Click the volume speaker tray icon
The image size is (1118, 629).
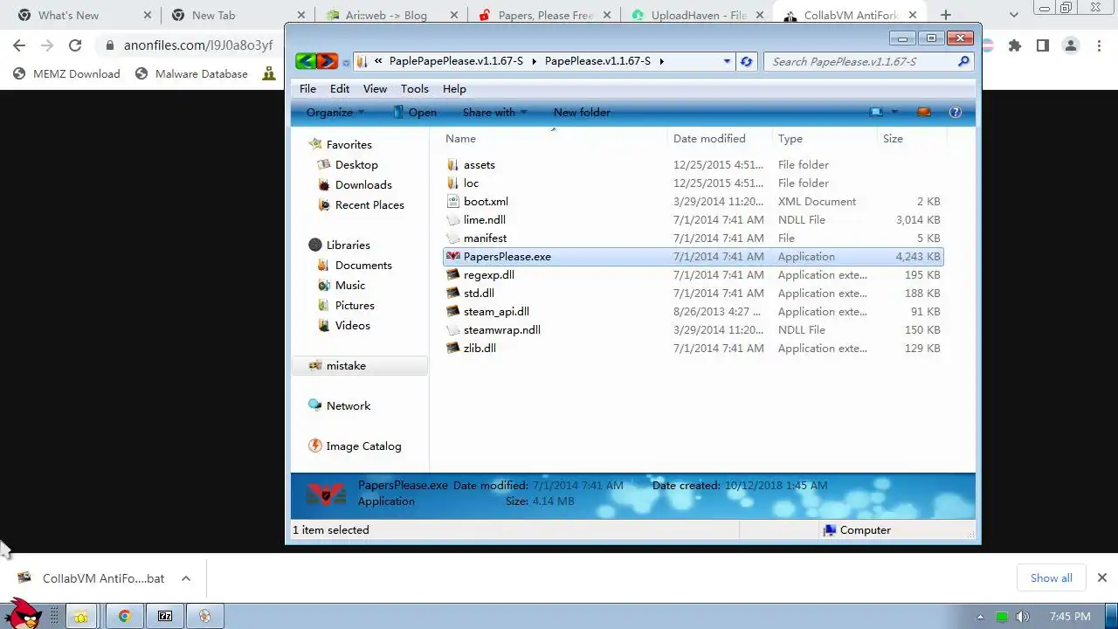click(x=1023, y=617)
